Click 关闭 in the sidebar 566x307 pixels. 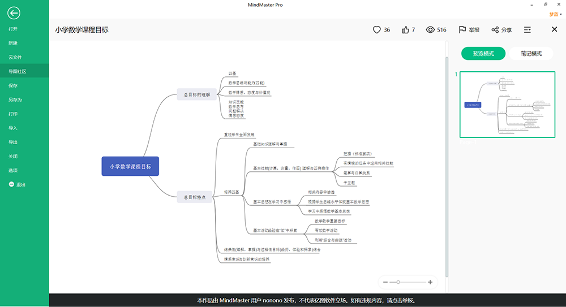pyautogui.click(x=13, y=156)
